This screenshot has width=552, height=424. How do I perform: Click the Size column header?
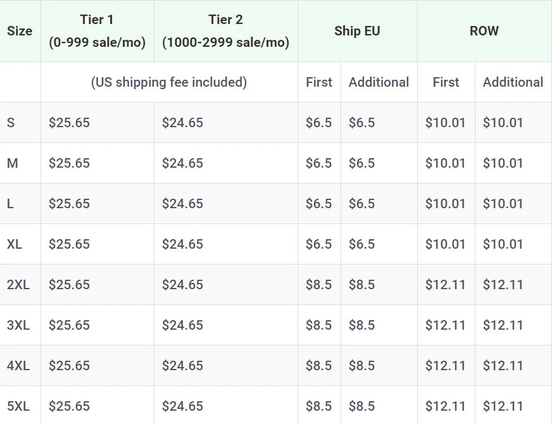[20, 31]
